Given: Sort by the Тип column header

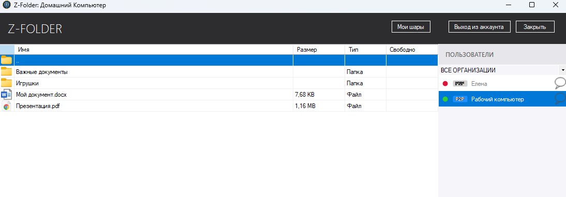Looking at the screenshot, I should tap(365, 50).
